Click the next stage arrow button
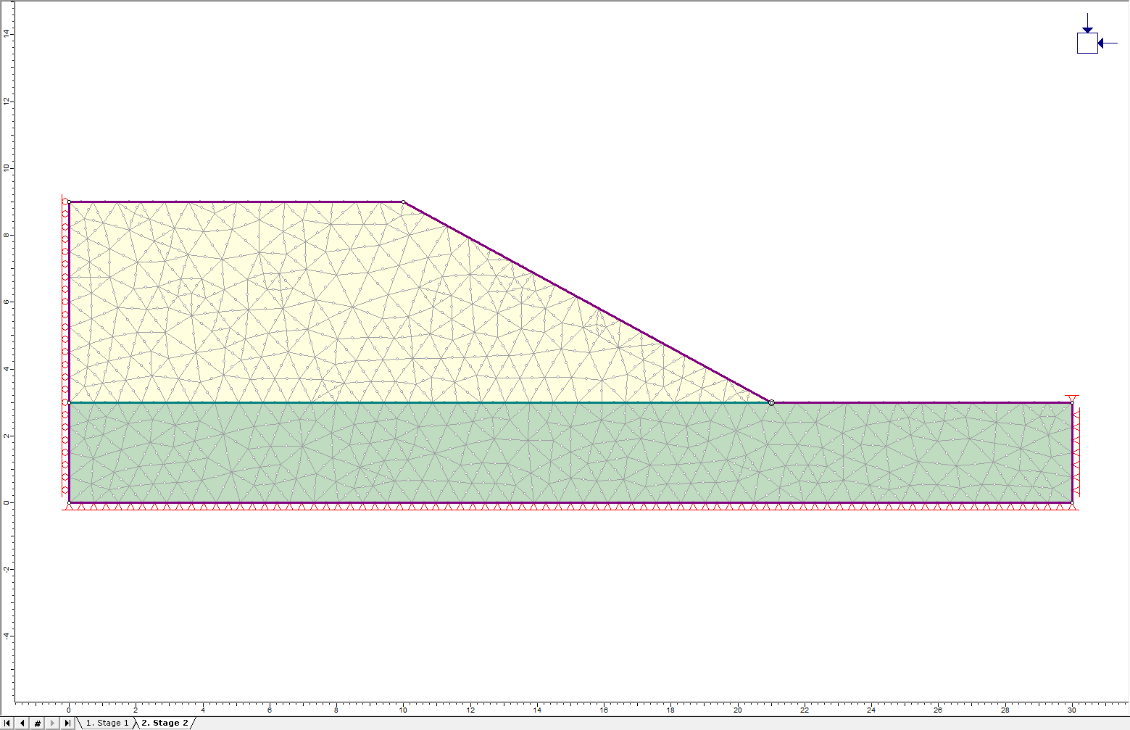The width and height of the screenshot is (1130, 730). [x=53, y=723]
